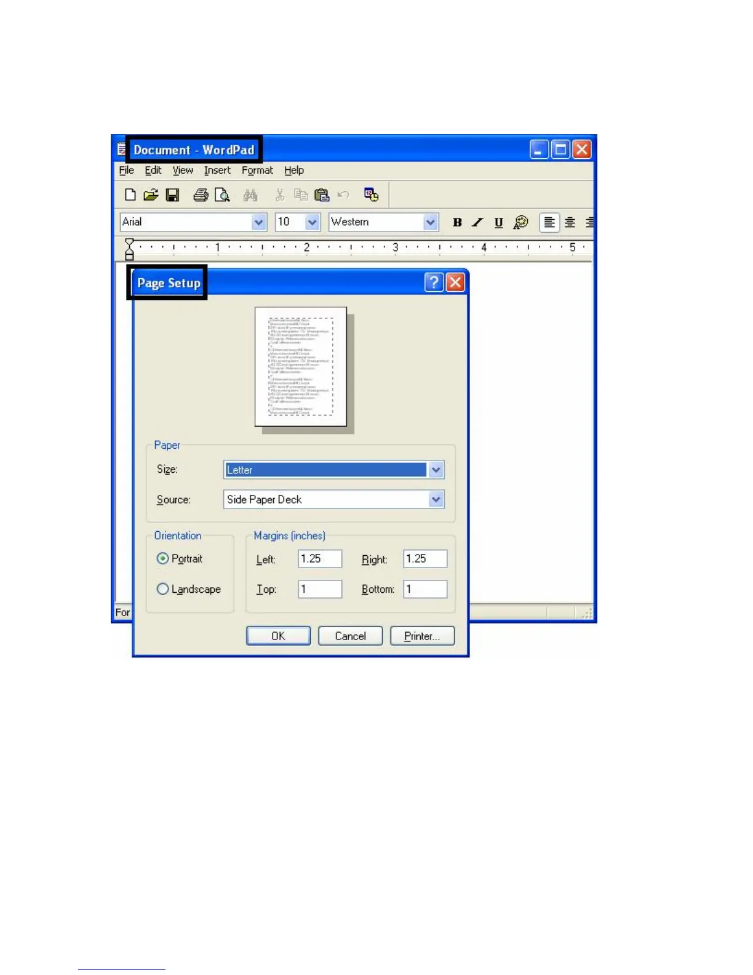Click the WordPad document icon in title bar
This screenshot has height=975, width=753.
[121, 150]
